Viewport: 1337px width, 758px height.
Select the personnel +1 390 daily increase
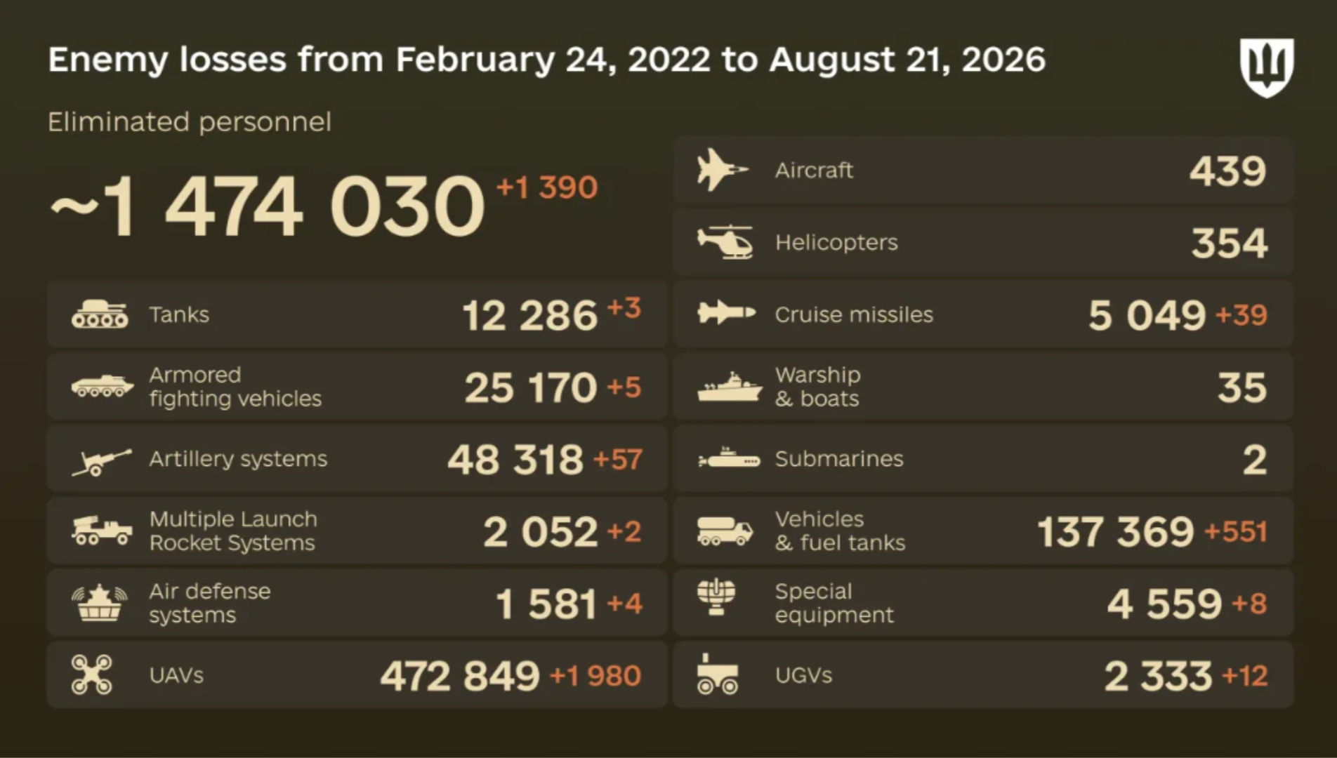(x=547, y=187)
